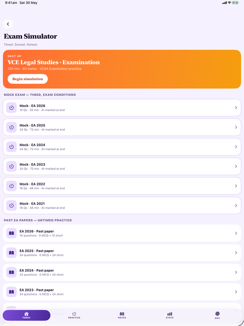Image resolution: width=244 pixels, height=326 pixels.
Task: Open the Amy profile avatar
Action: coord(218,314)
